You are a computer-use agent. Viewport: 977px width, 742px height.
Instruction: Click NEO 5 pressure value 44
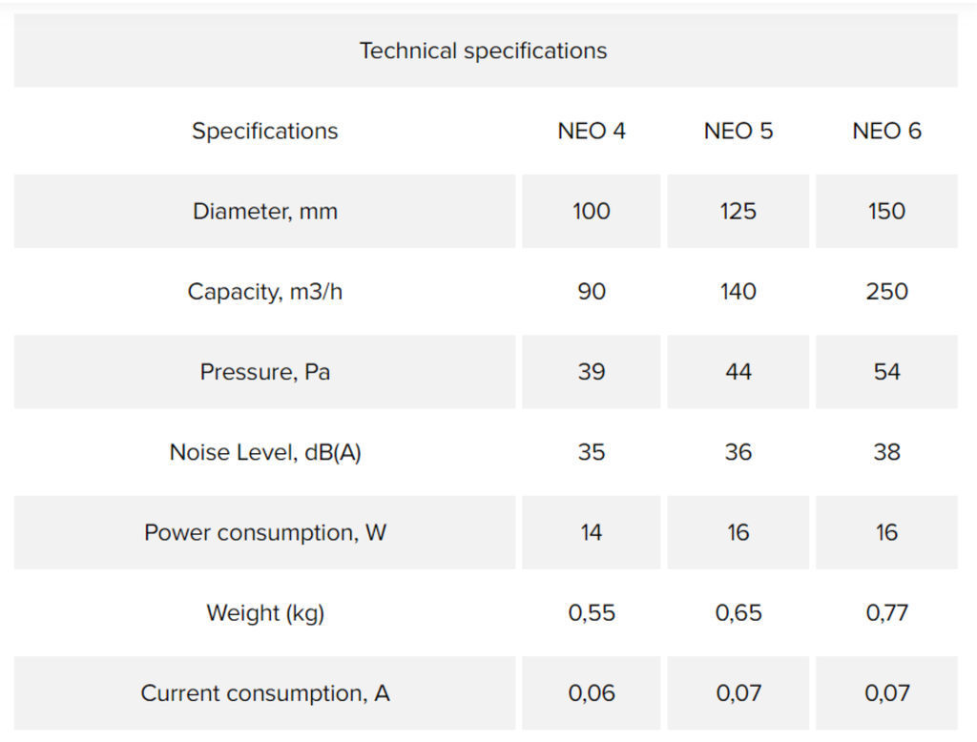tap(738, 372)
